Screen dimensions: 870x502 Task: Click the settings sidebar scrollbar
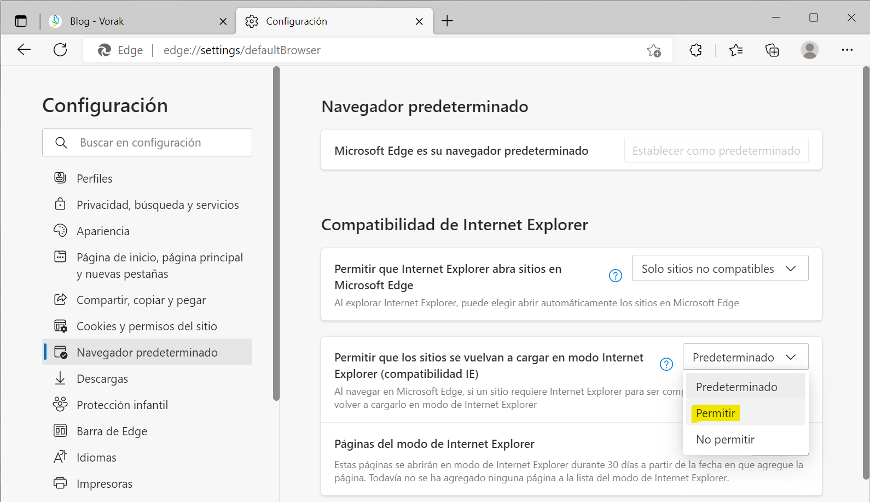coord(276,234)
